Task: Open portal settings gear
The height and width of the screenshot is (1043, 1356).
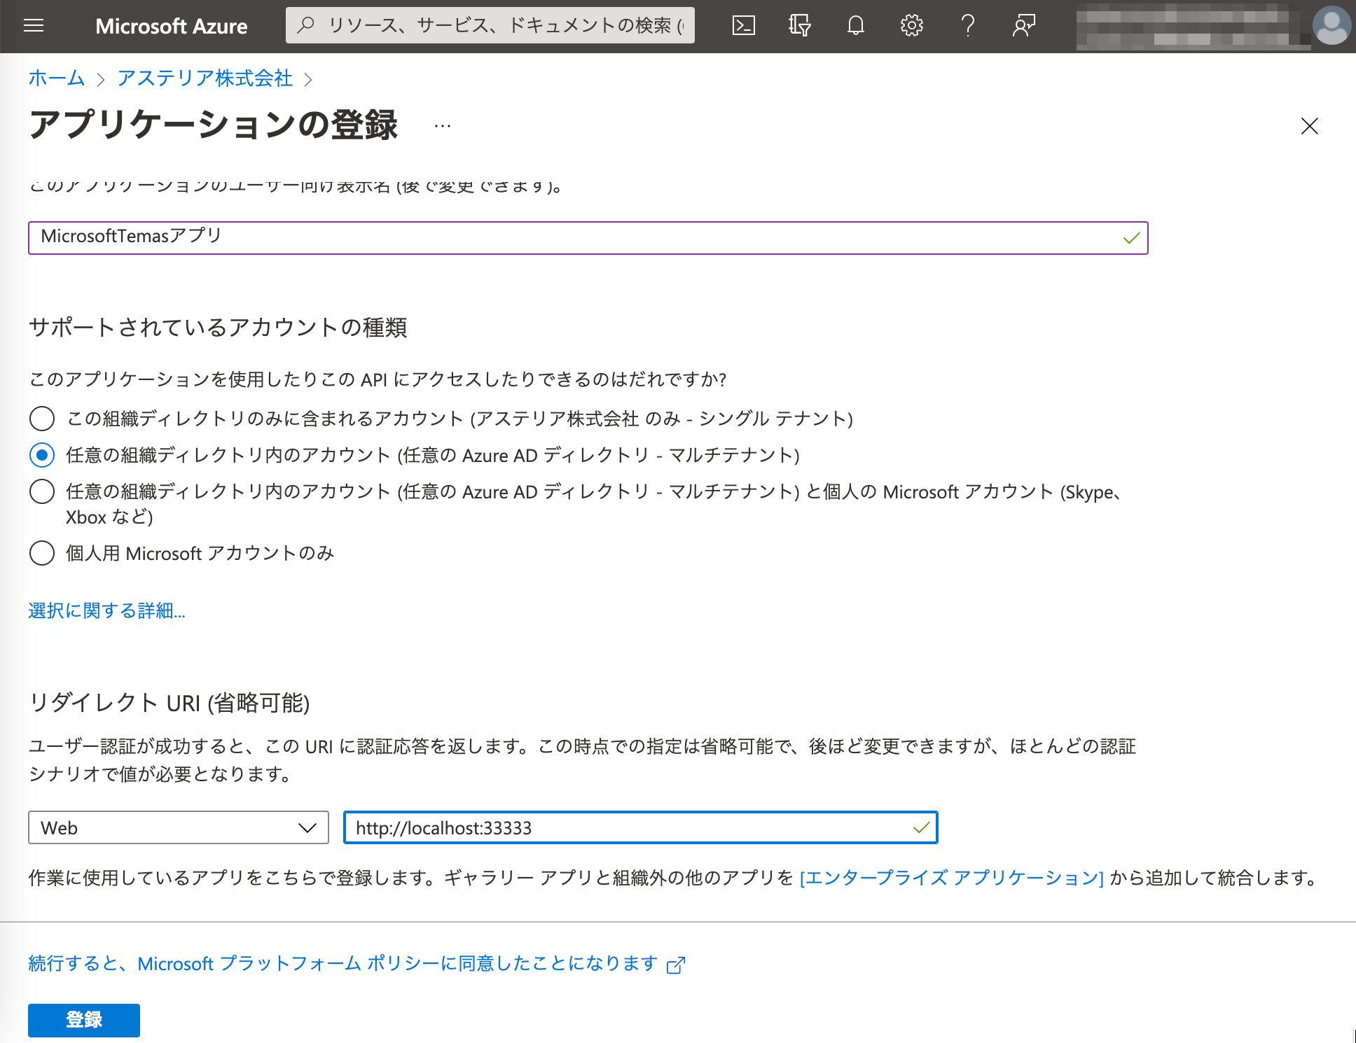Action: point(911,26)
